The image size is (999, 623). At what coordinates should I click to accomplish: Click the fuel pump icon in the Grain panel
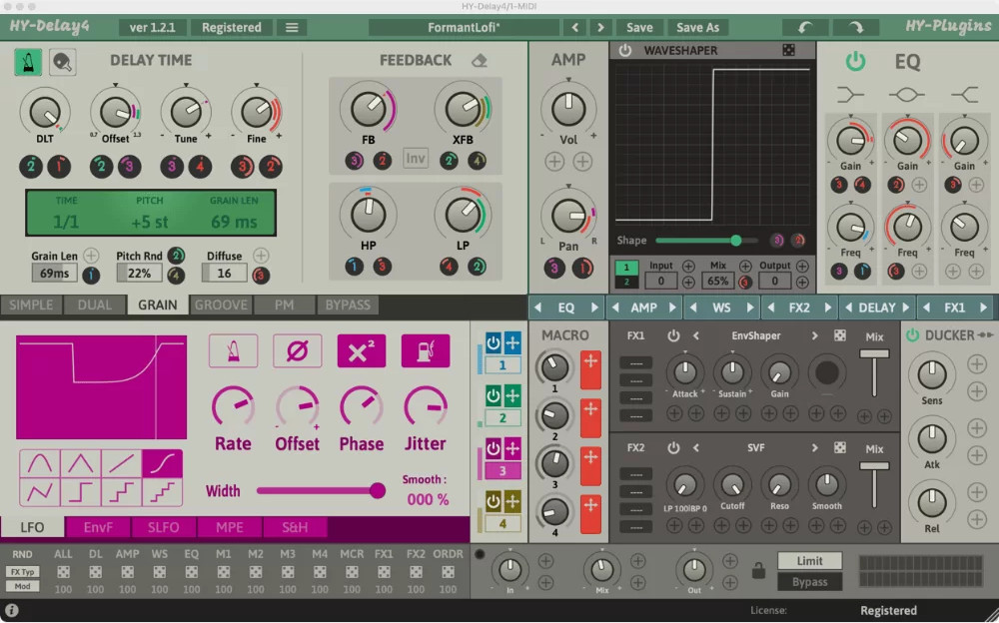[x=426, y=352]
